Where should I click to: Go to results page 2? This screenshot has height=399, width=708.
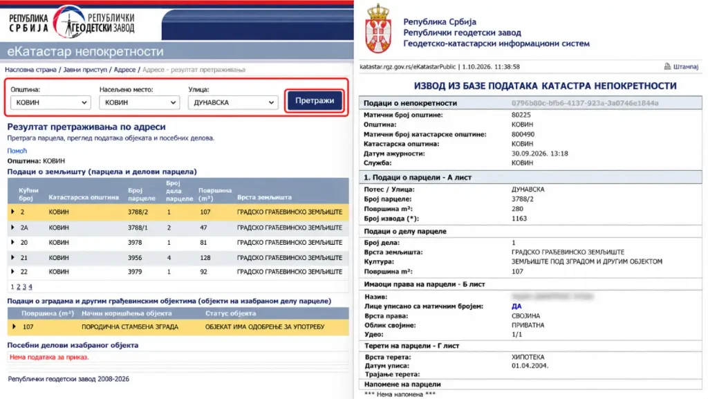click(x=19, y=286)
